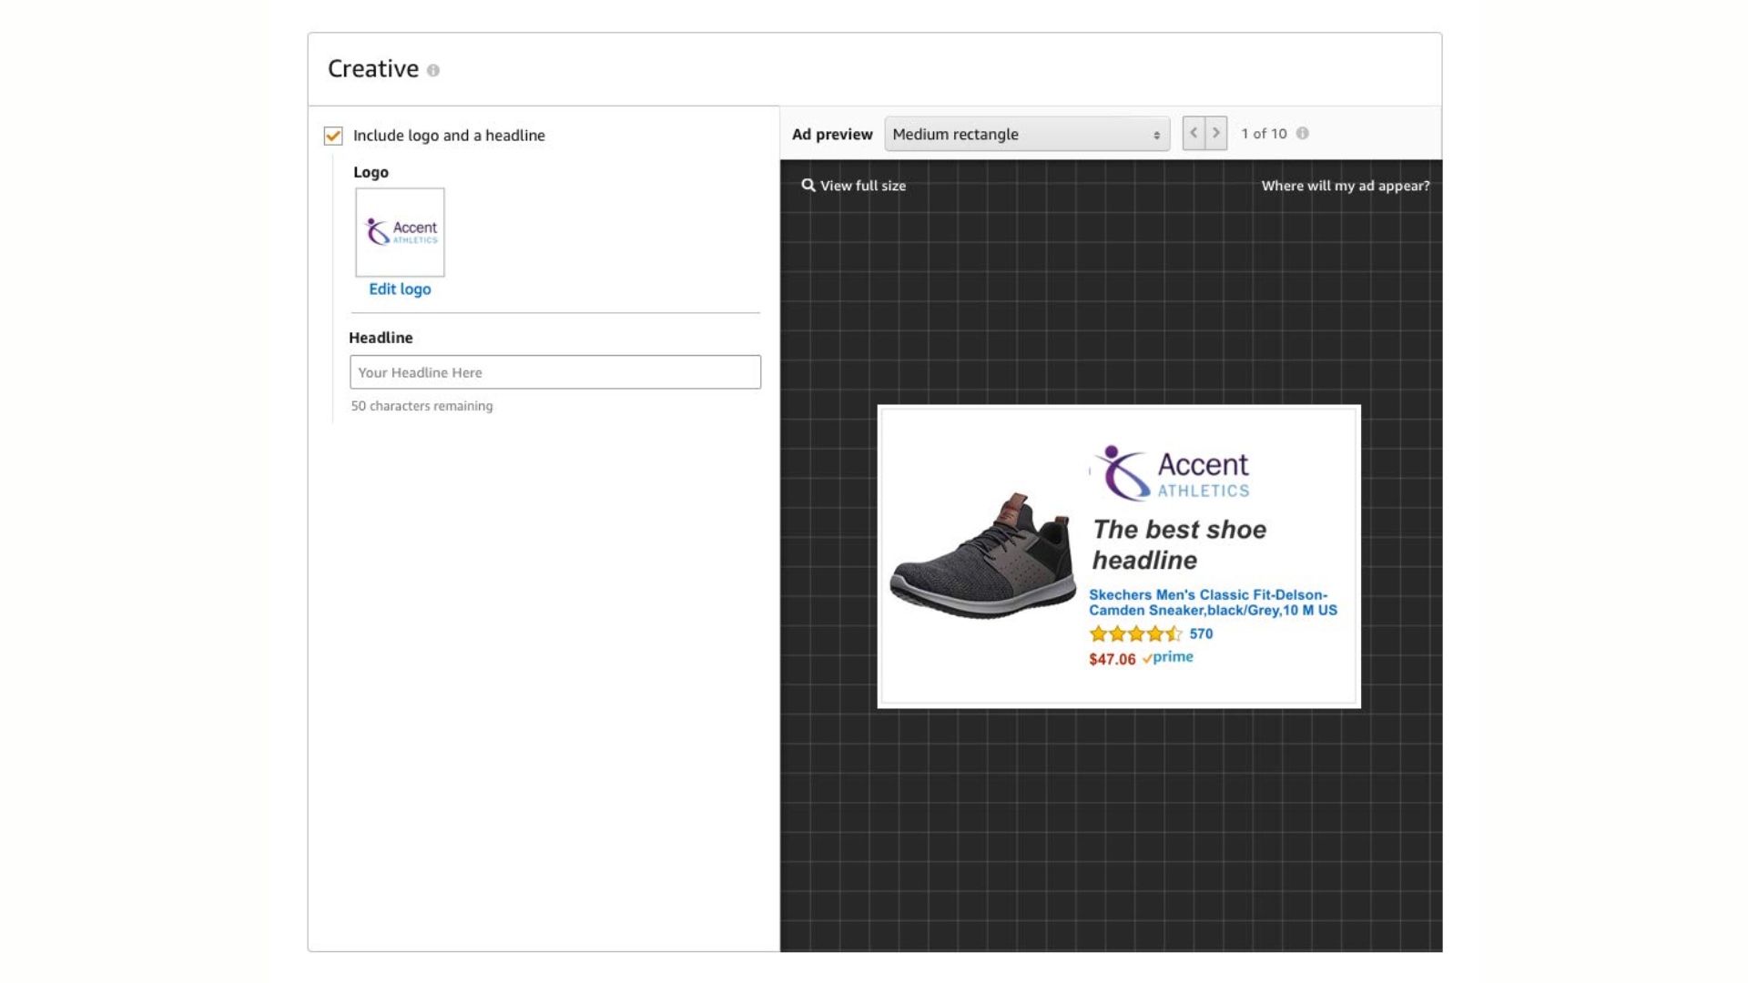Go to previous ad preview arrow
The width and height of the screenshot is (1748, 983).
(1194, 133)
